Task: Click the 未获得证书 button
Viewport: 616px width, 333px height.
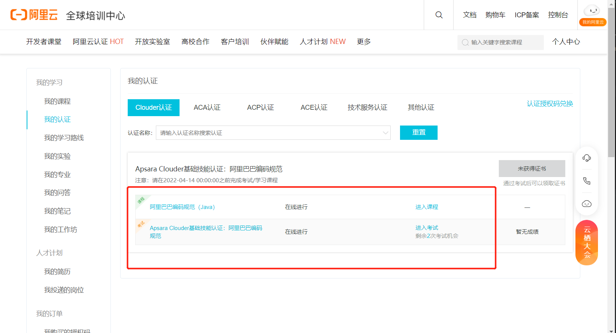Action: [x=532, y=168]
